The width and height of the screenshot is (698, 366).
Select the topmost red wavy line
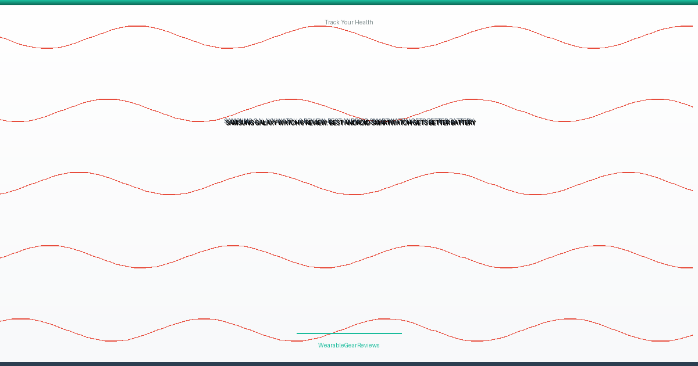[x=349, y=37]
